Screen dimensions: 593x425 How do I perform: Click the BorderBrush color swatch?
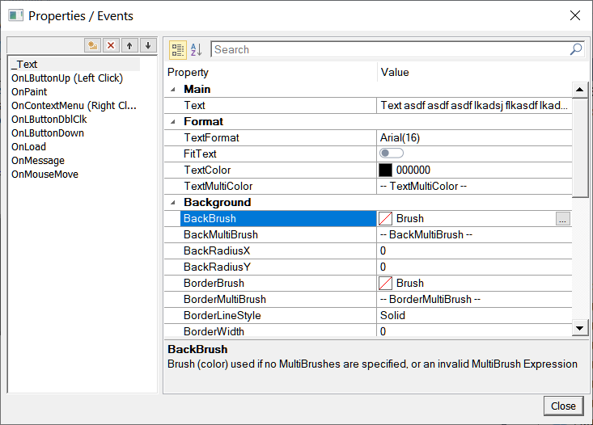(386, 283)
